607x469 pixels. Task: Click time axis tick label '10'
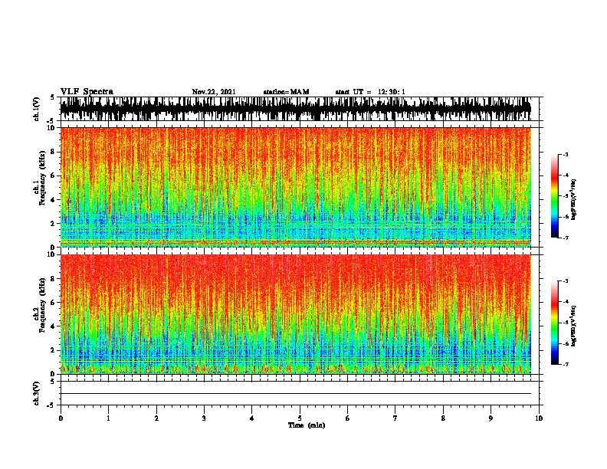pos(539,418)
